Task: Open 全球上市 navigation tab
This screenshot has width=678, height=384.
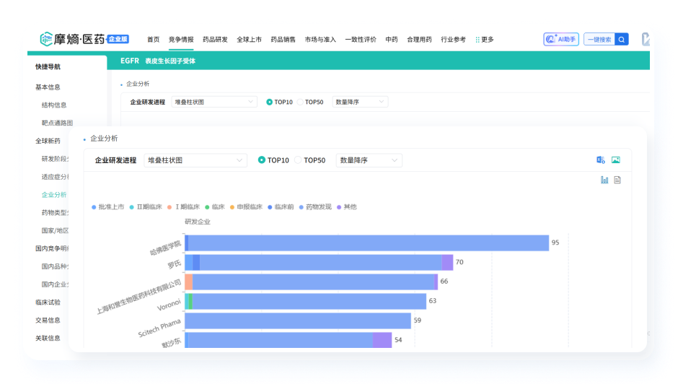Action: [x=249, y=40]
